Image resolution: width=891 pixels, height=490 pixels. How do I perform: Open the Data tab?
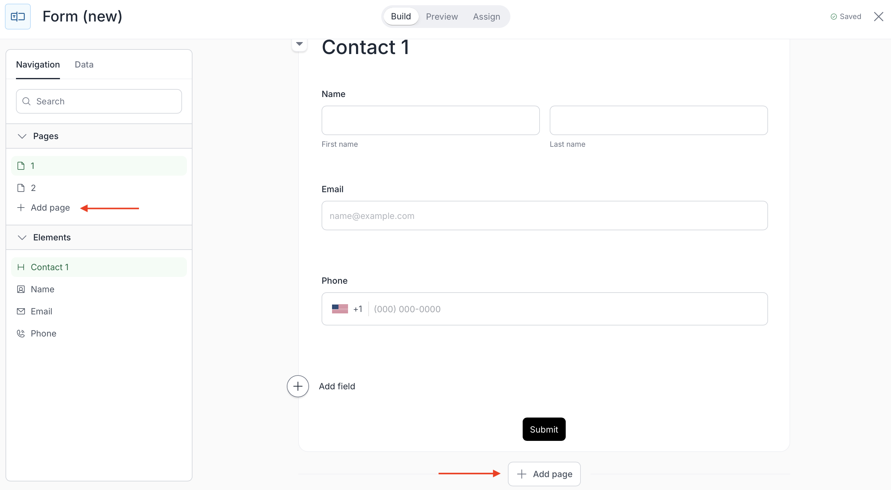click(84, 64)
